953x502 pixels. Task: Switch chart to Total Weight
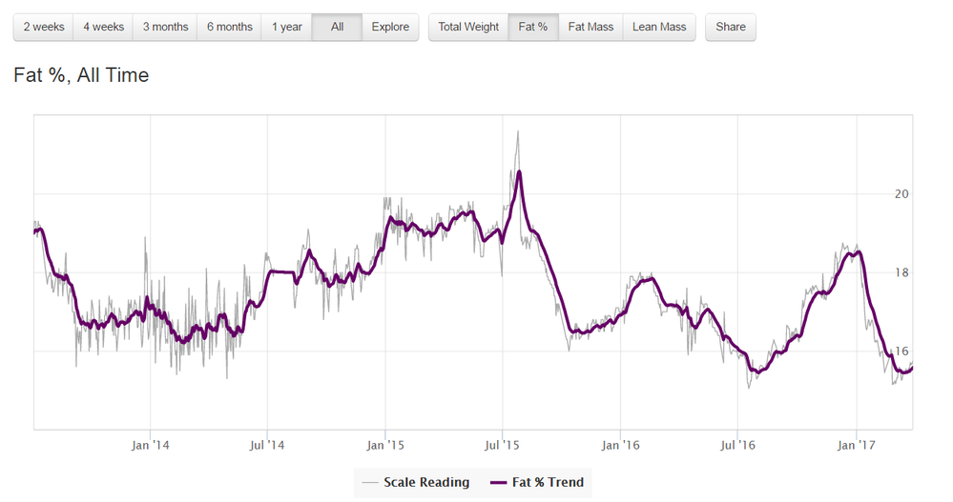click(468, 27)
